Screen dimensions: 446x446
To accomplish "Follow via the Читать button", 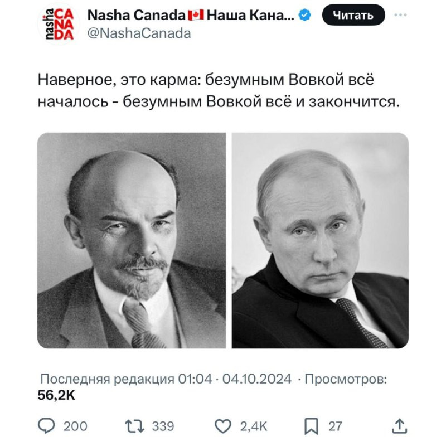I will [x=353, y=15].
